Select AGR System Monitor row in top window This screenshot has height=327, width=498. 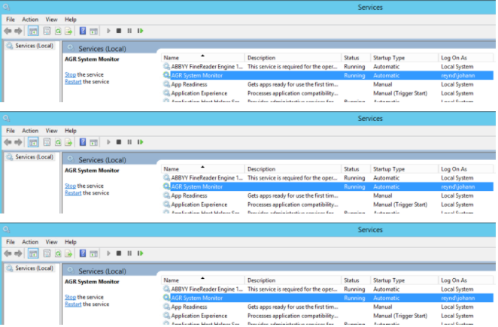327,76
